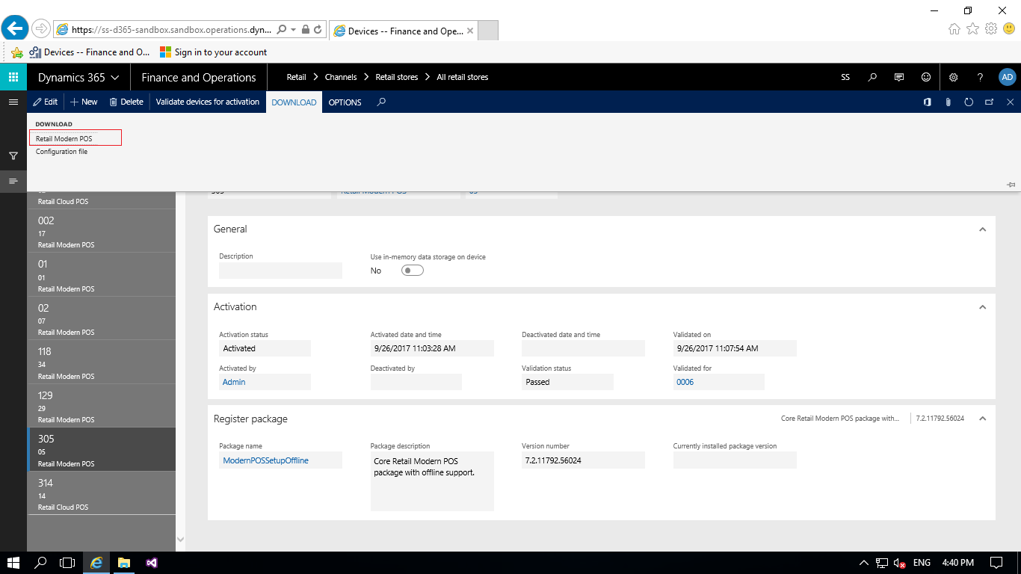Select device 129 in list

tap(102, 406)
